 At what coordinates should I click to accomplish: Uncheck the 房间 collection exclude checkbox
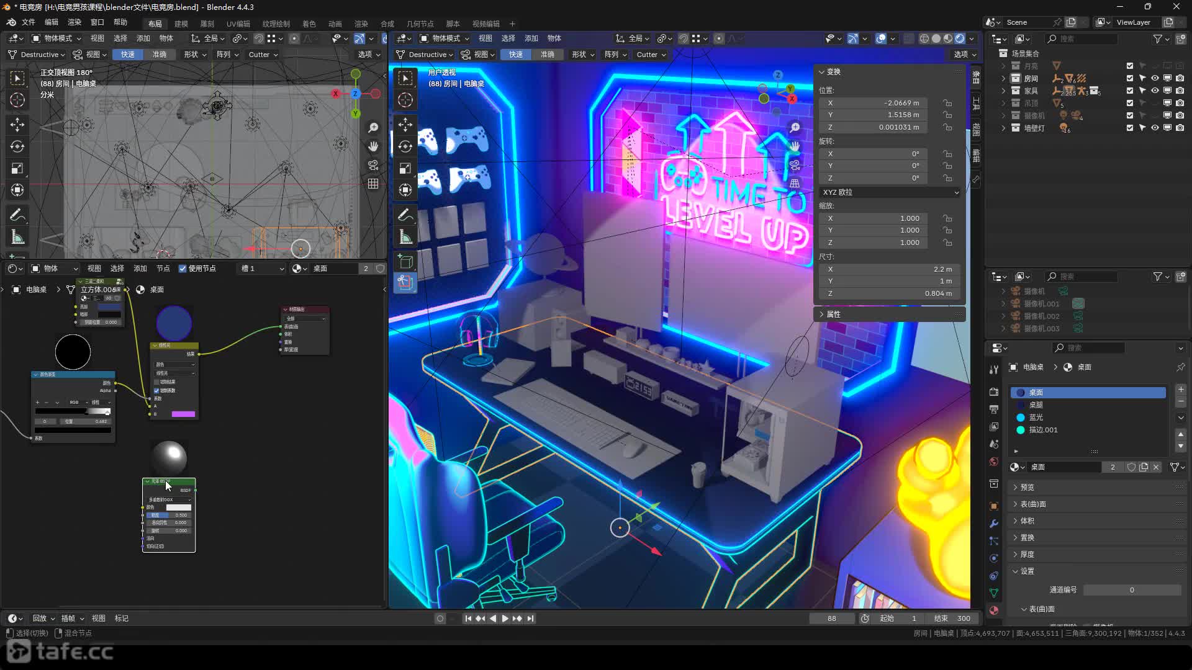tap(1130, 78)
